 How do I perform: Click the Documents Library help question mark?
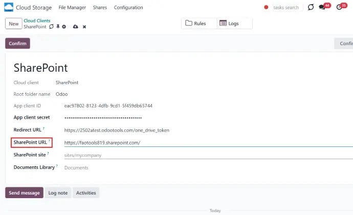[57, 166]
